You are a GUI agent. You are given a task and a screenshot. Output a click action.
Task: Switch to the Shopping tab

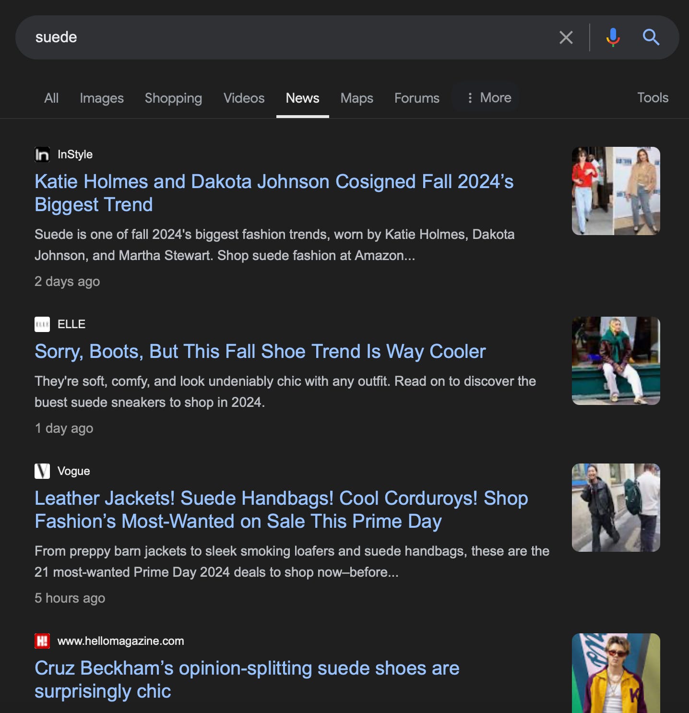pyautogui.click(x=173, y=98)
